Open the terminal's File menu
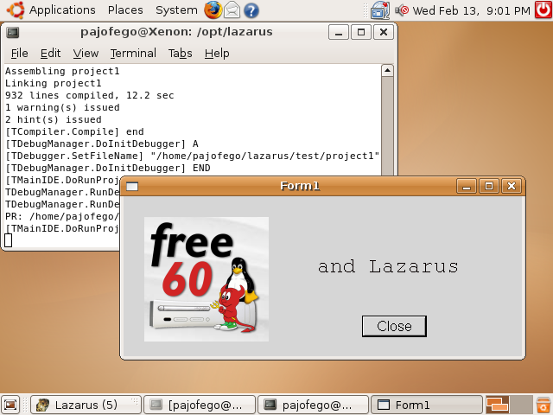Image resolution: width=553 pixels, height=415 pixels. 19,53
